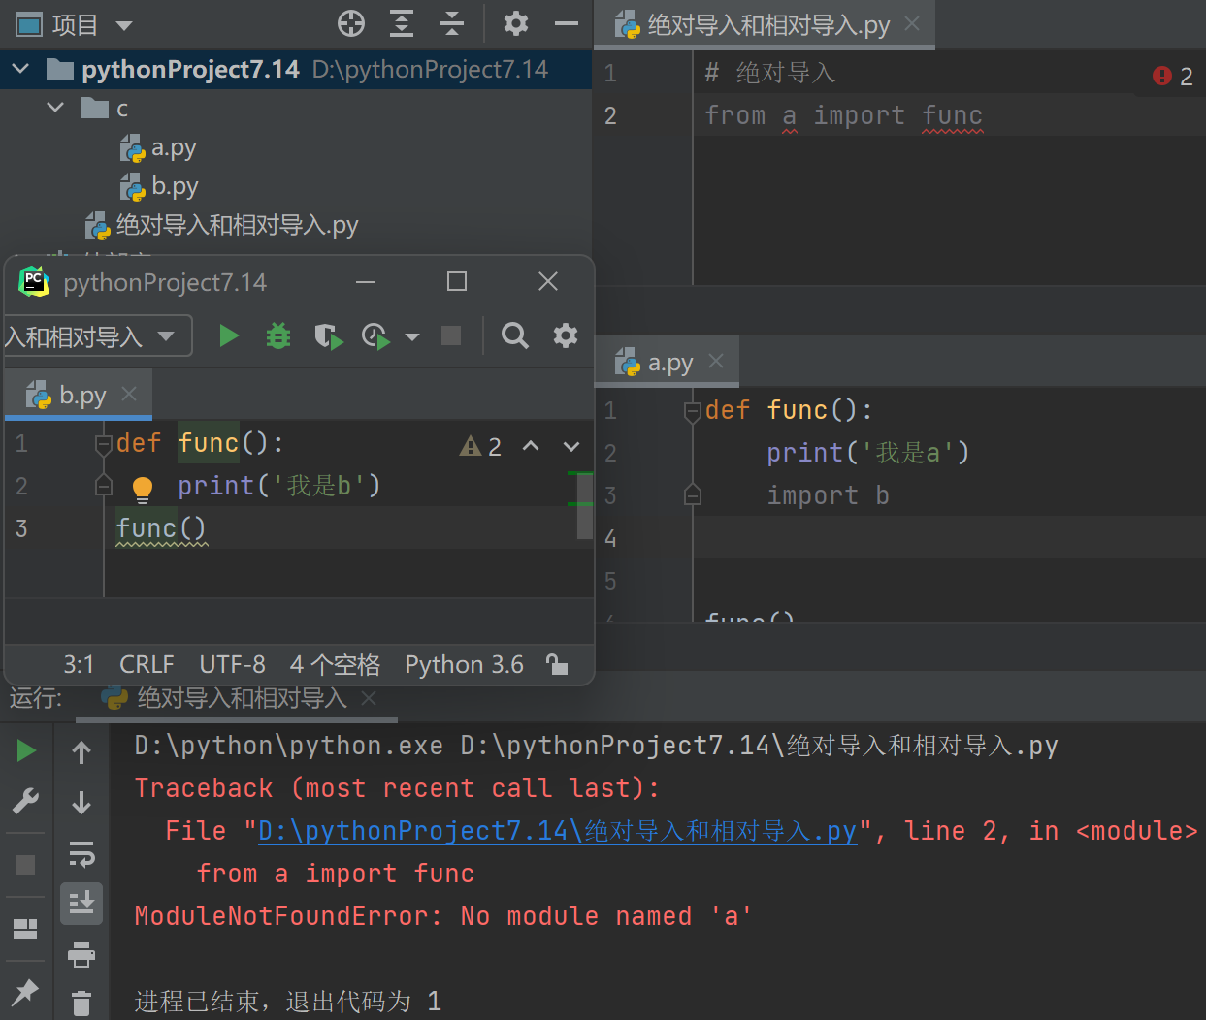The width and height of the screenshot is (1206, 1020).
Task: Toggle soft-wrap in run console
Action: [81, 853]
